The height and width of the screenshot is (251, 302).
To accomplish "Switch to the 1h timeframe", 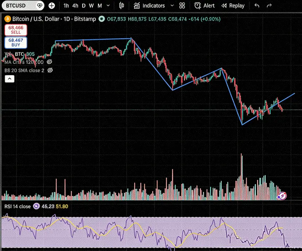I will (66, 6).
